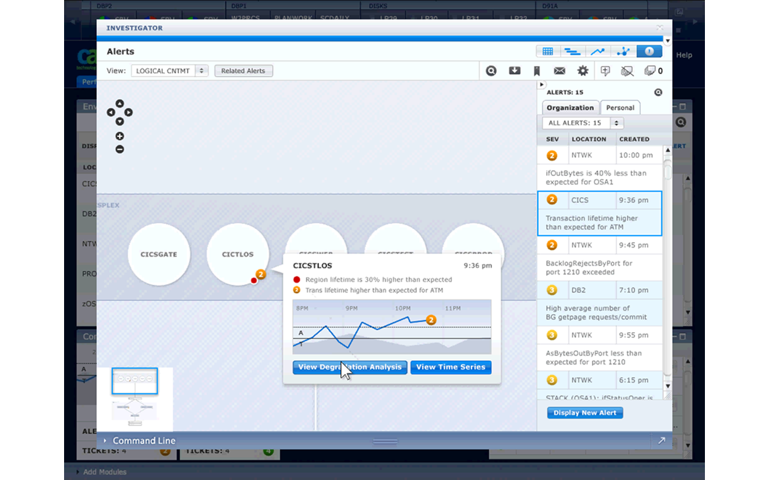Switch to the grid table view
Viewport: 769px width, 480px height.
click(548, 52)
